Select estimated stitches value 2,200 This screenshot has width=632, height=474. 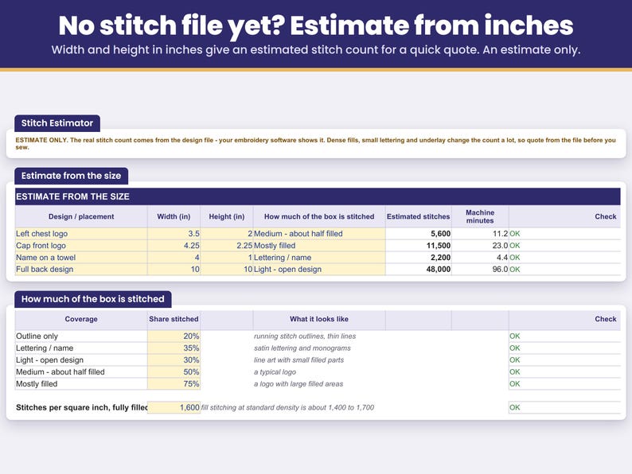coord(419,258)
